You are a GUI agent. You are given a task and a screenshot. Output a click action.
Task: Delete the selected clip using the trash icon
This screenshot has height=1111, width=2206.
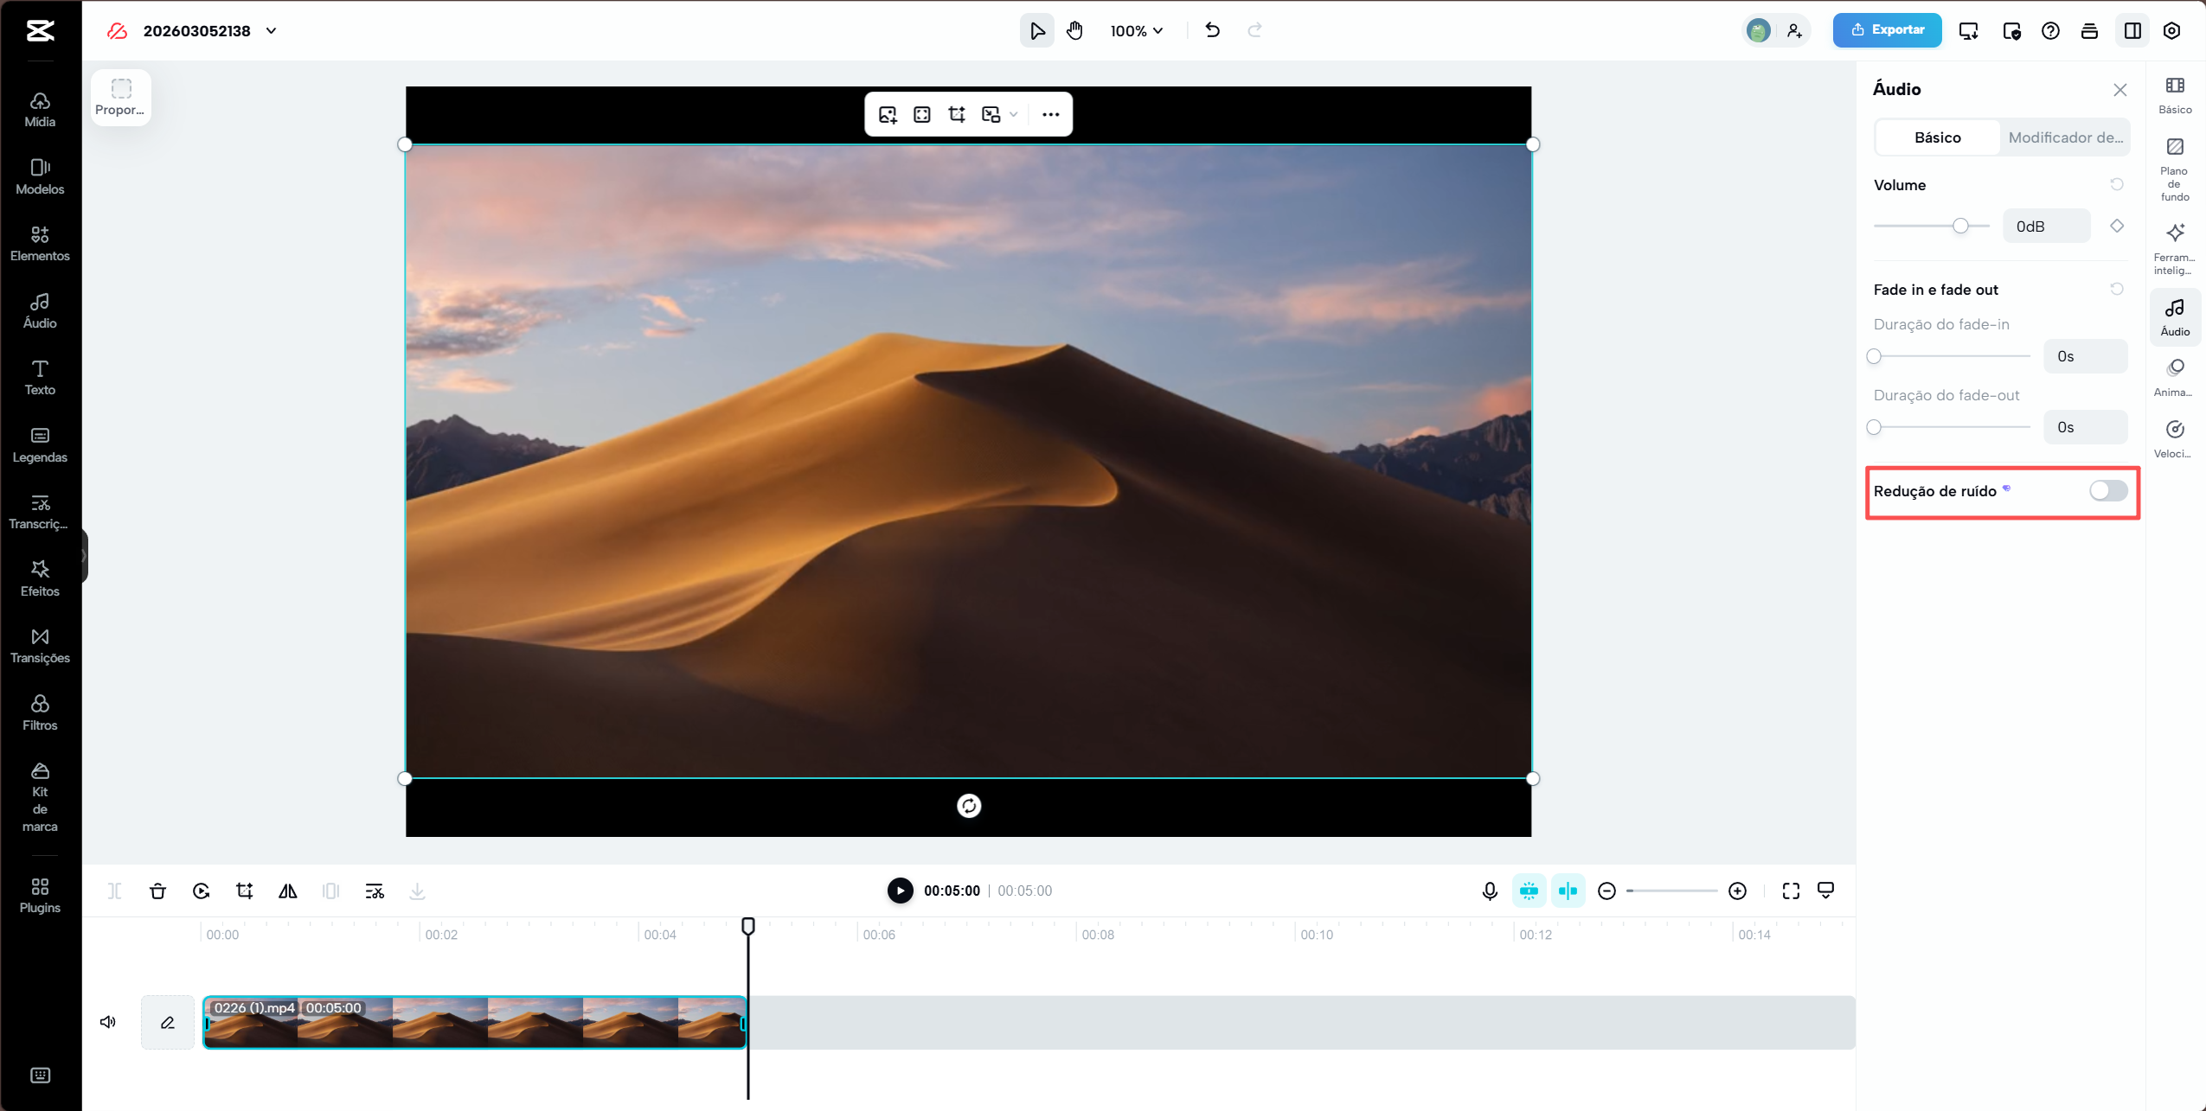click(157, 891)
